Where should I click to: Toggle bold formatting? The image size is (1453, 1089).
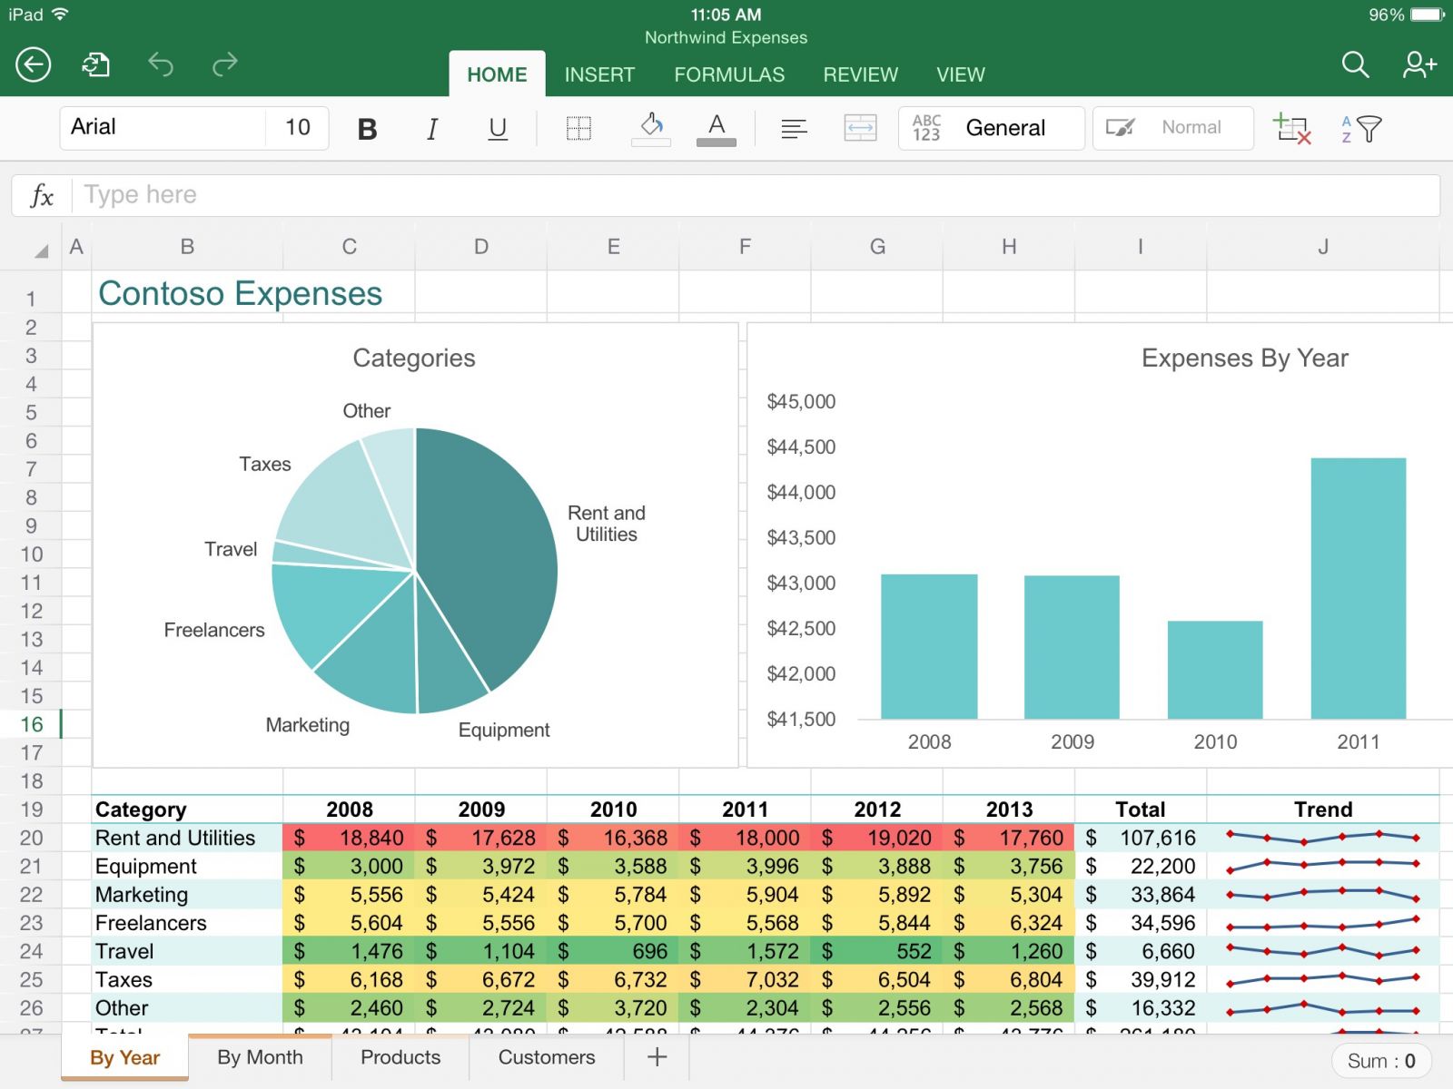click(x=367, y=129)
